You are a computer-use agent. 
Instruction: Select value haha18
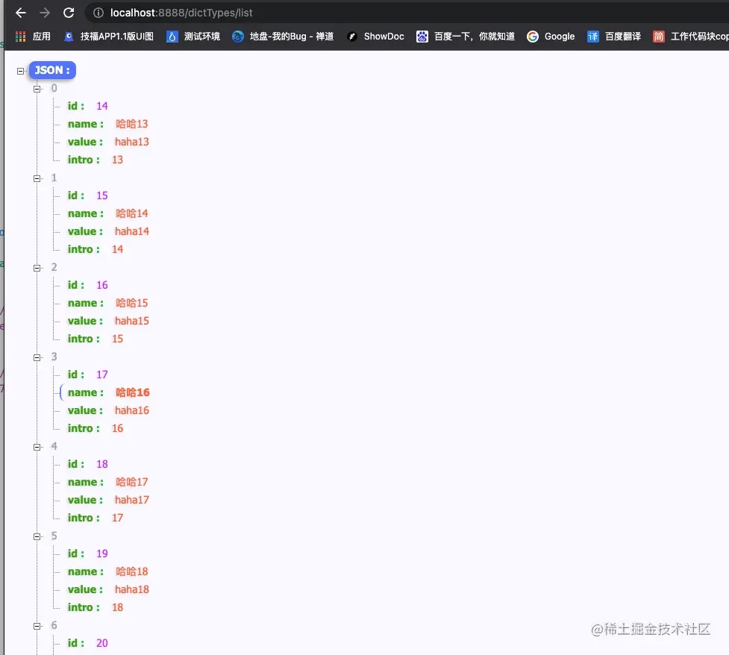pyautogui.click(x=132, y=589)
